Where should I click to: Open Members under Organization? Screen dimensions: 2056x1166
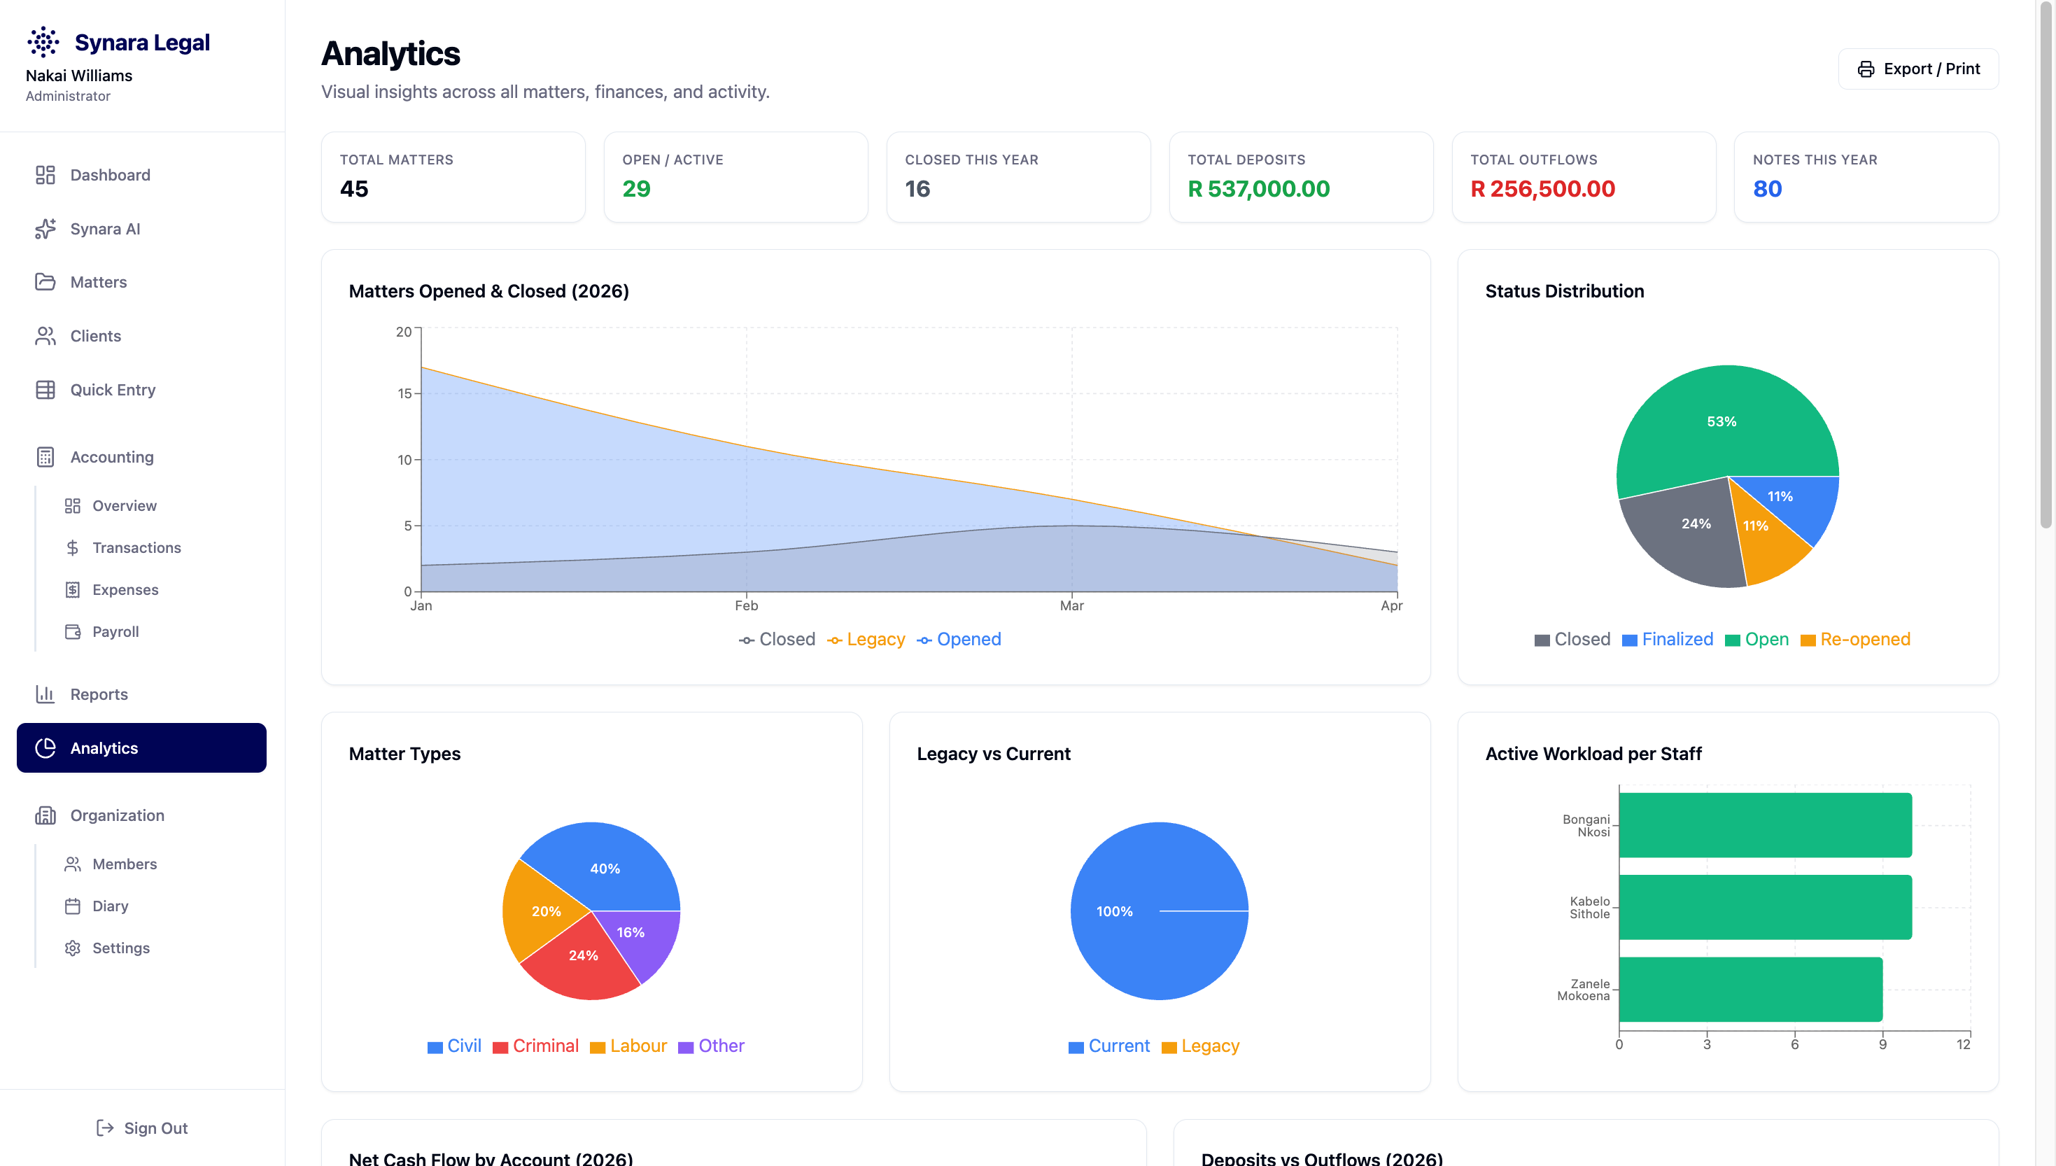(x=157, y=863)
